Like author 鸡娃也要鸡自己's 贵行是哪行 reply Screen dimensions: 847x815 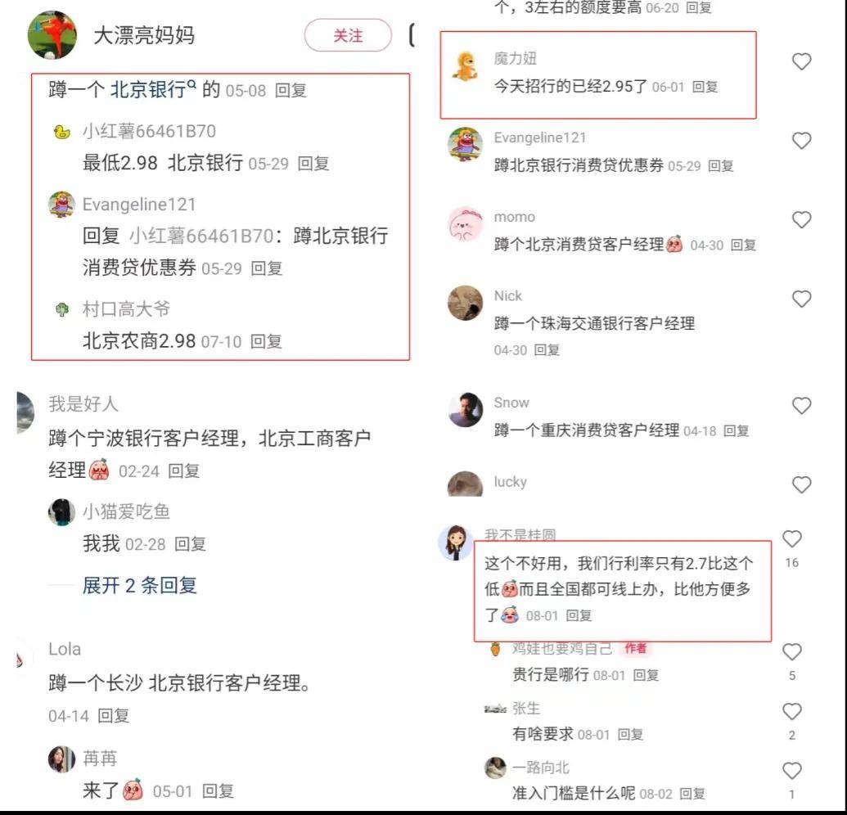point(792,652)
